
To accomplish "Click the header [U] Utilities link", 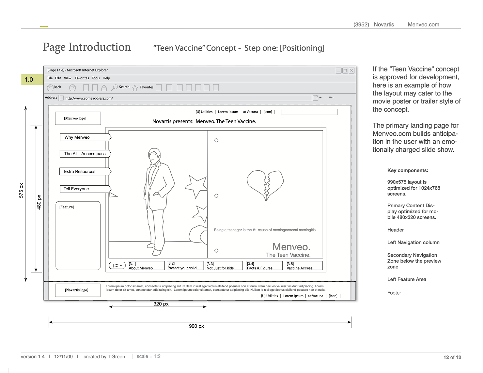I will [x=204, y=112].
